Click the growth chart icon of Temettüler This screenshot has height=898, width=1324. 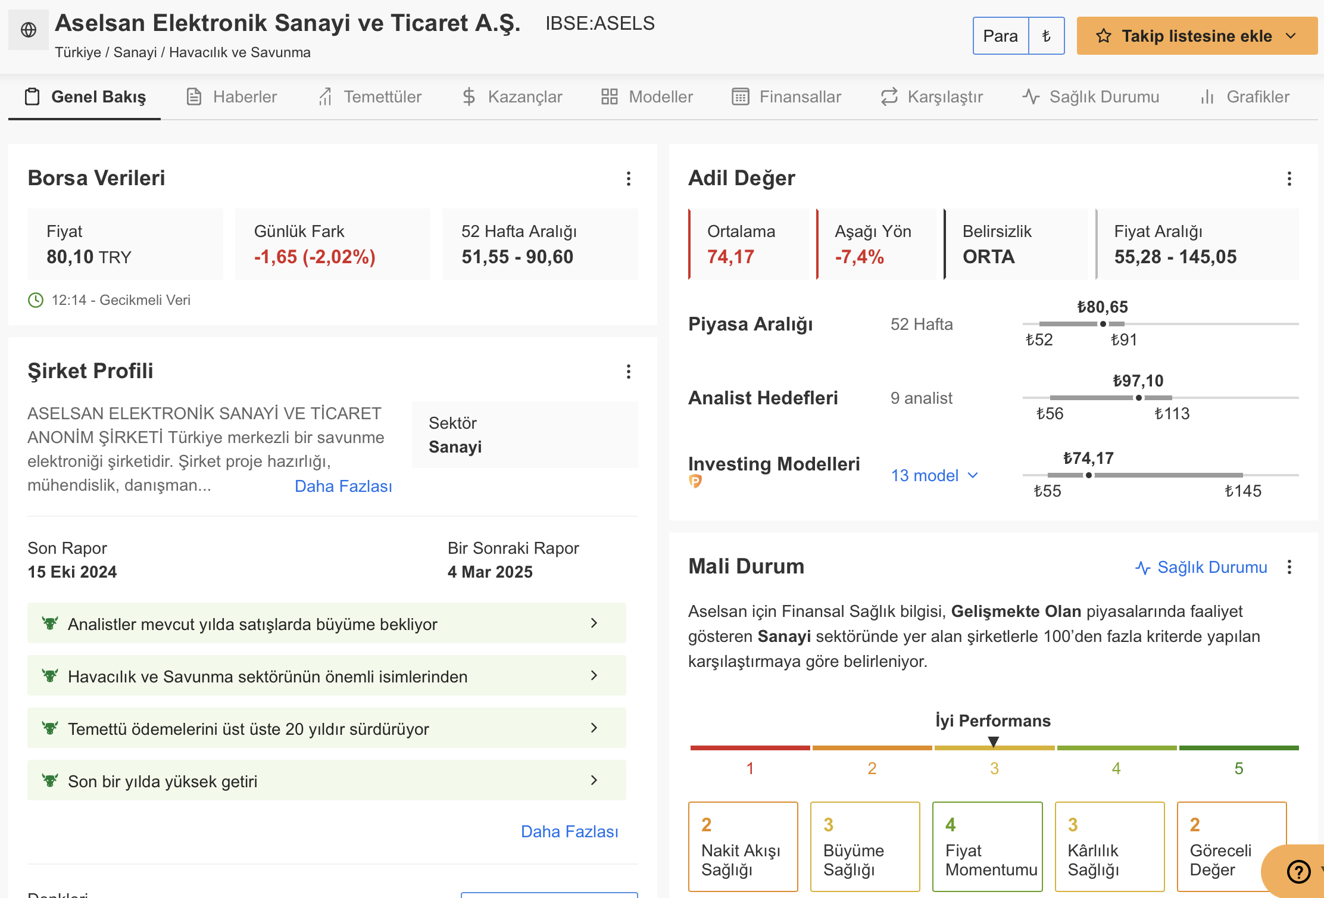(x=325, y=96)
